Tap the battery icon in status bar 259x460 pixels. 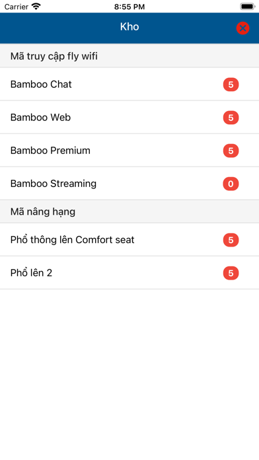point(248,7)
